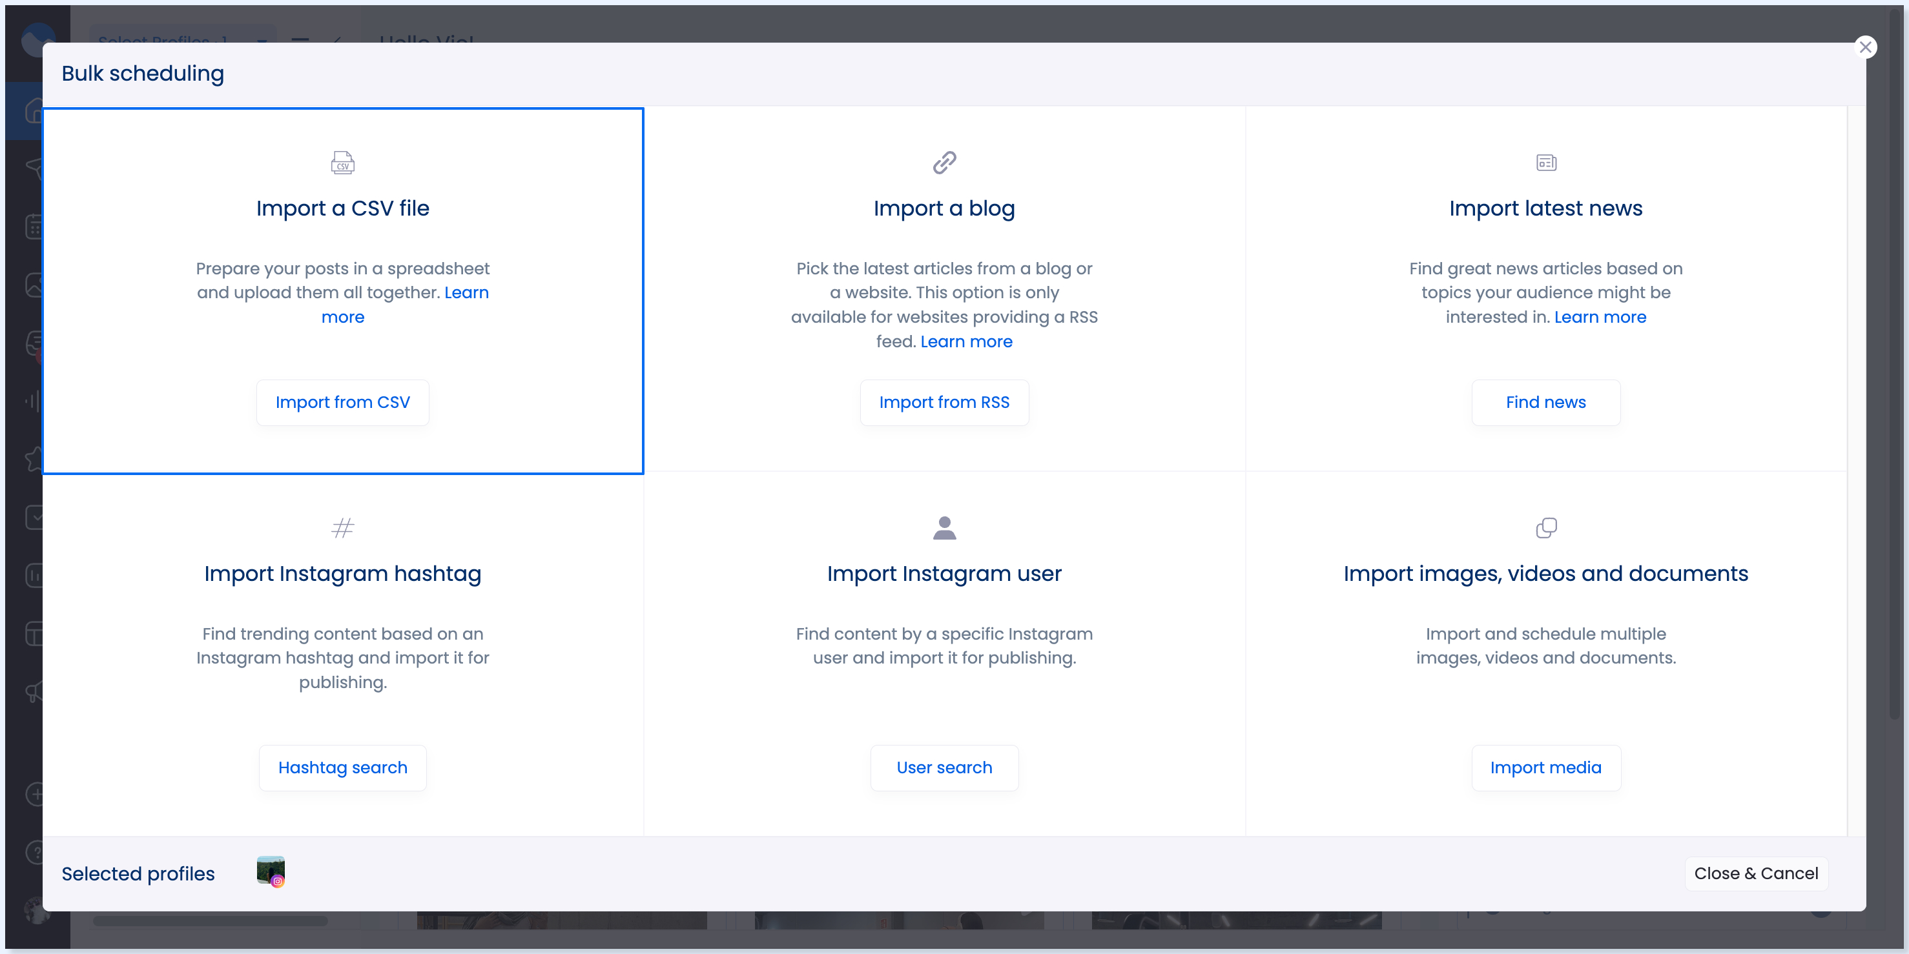Click the newspaper icon for latest news
The height and width of the screenshot is (954, 1909).
pos(1546,162)
